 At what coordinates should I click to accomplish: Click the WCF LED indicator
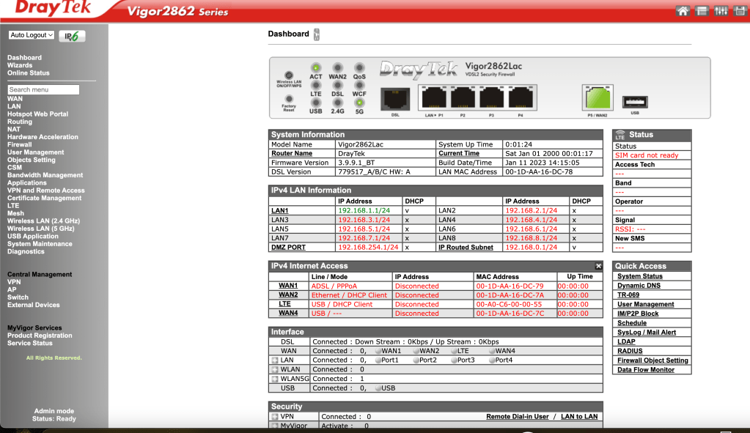(x=359, y=85)
